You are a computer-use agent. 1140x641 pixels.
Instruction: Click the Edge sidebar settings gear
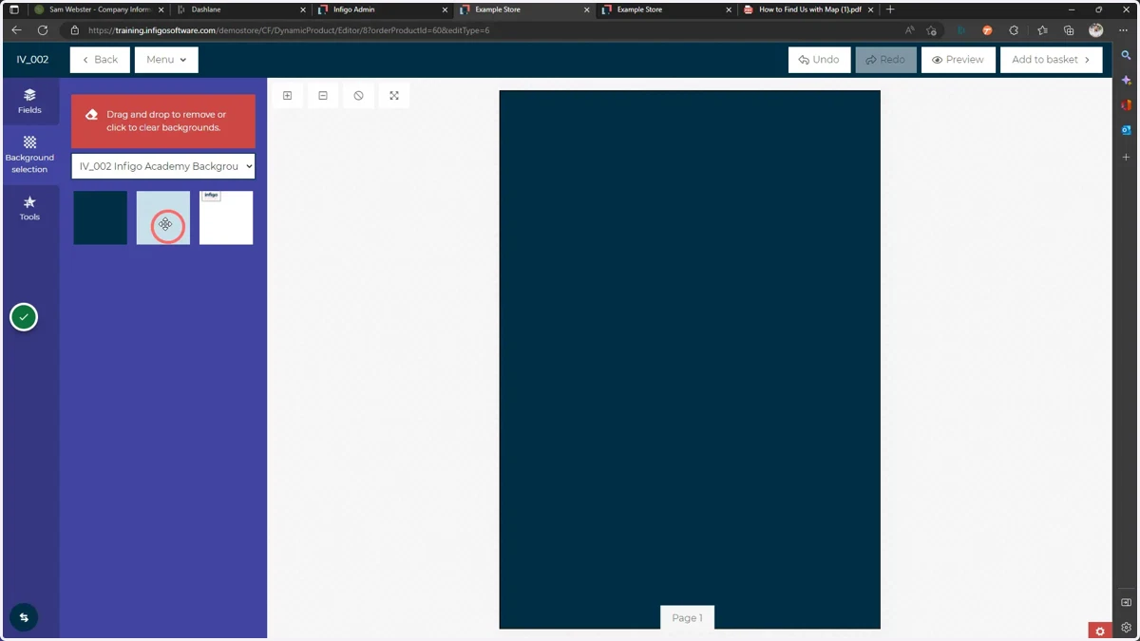click(1126, 627)
